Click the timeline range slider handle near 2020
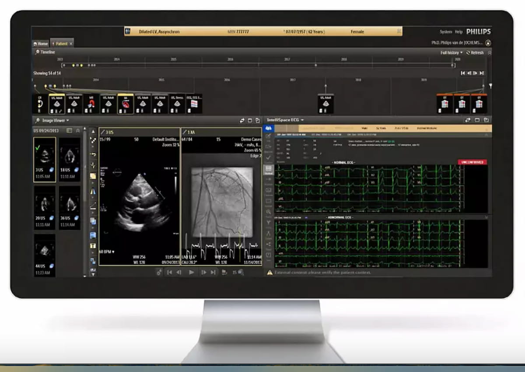 [452, 65]
